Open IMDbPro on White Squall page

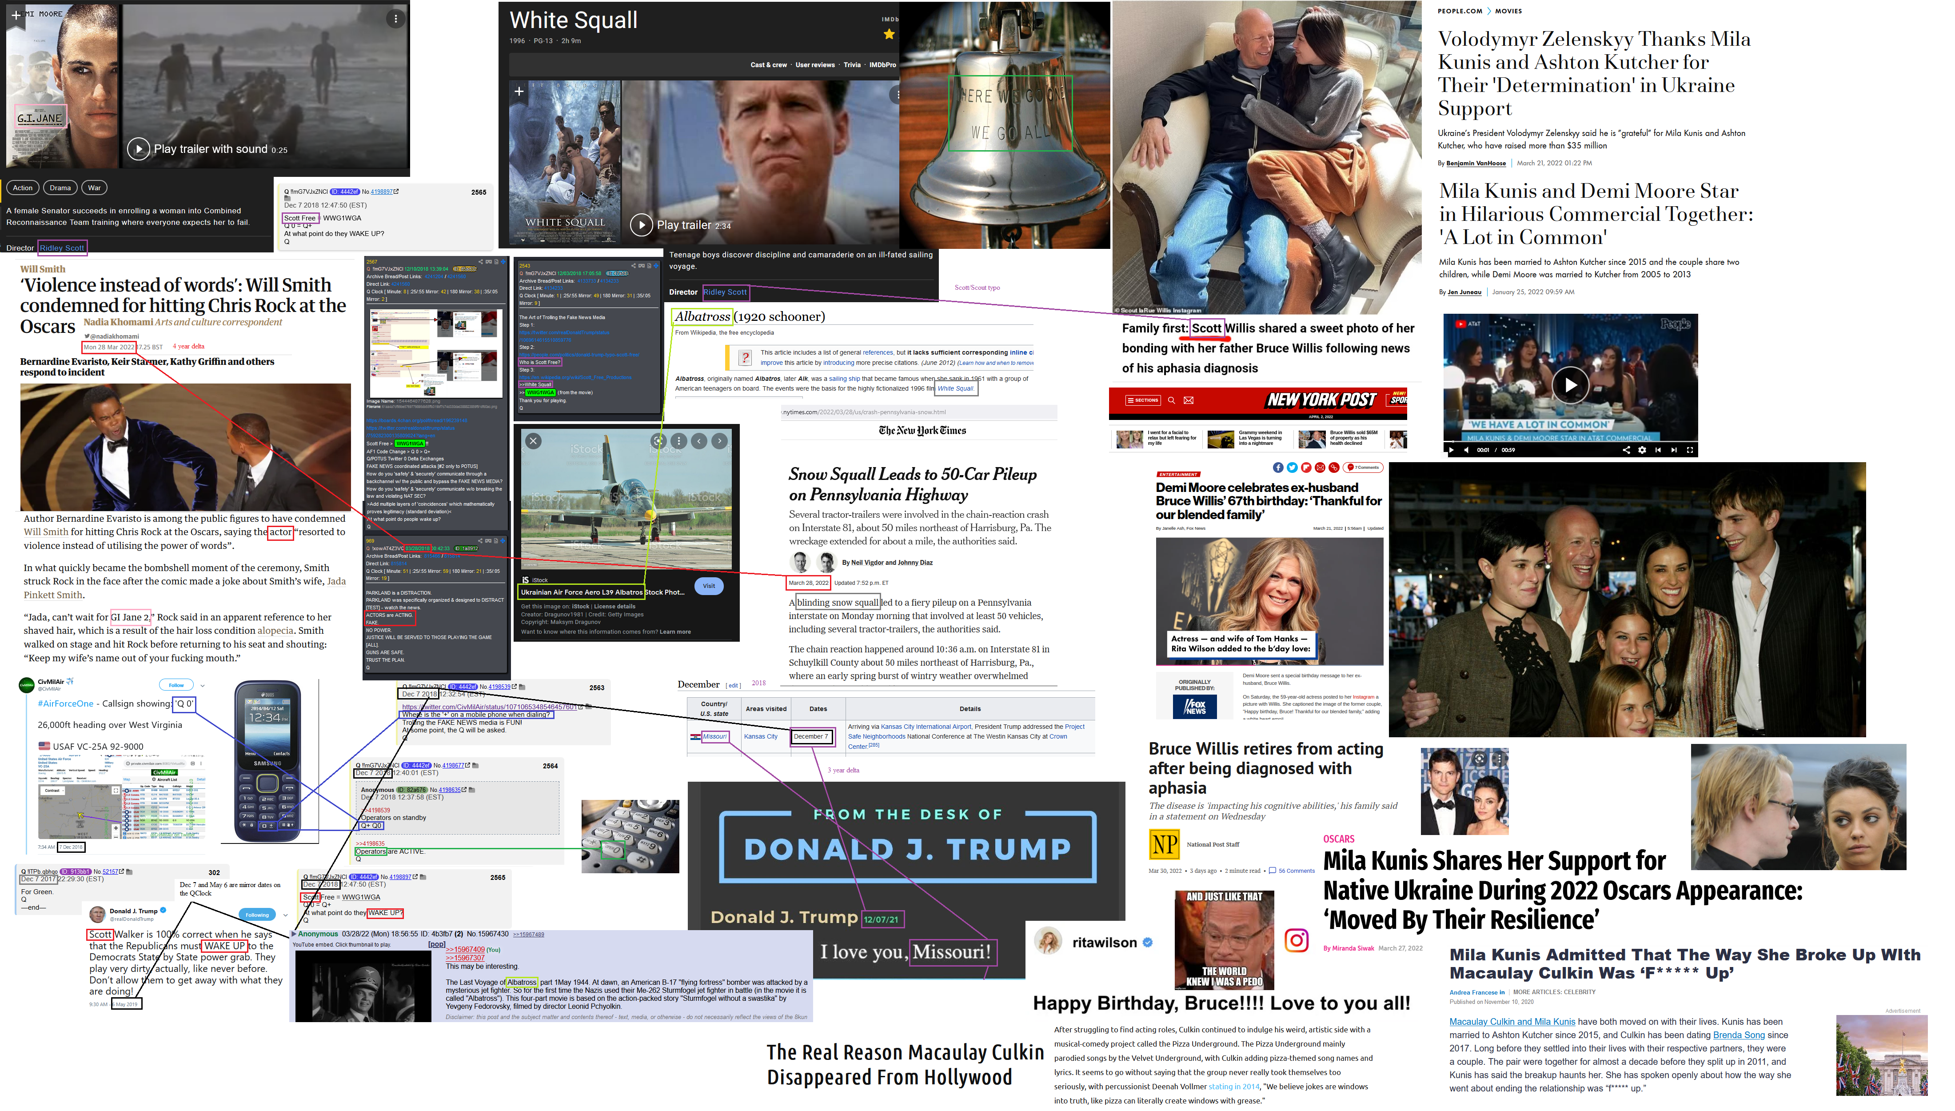pyautogui.click(x=882, y=65)
